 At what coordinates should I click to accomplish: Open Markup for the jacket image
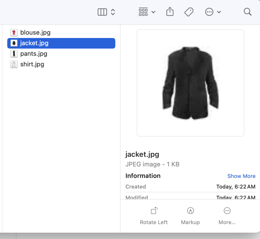point(190,215)
